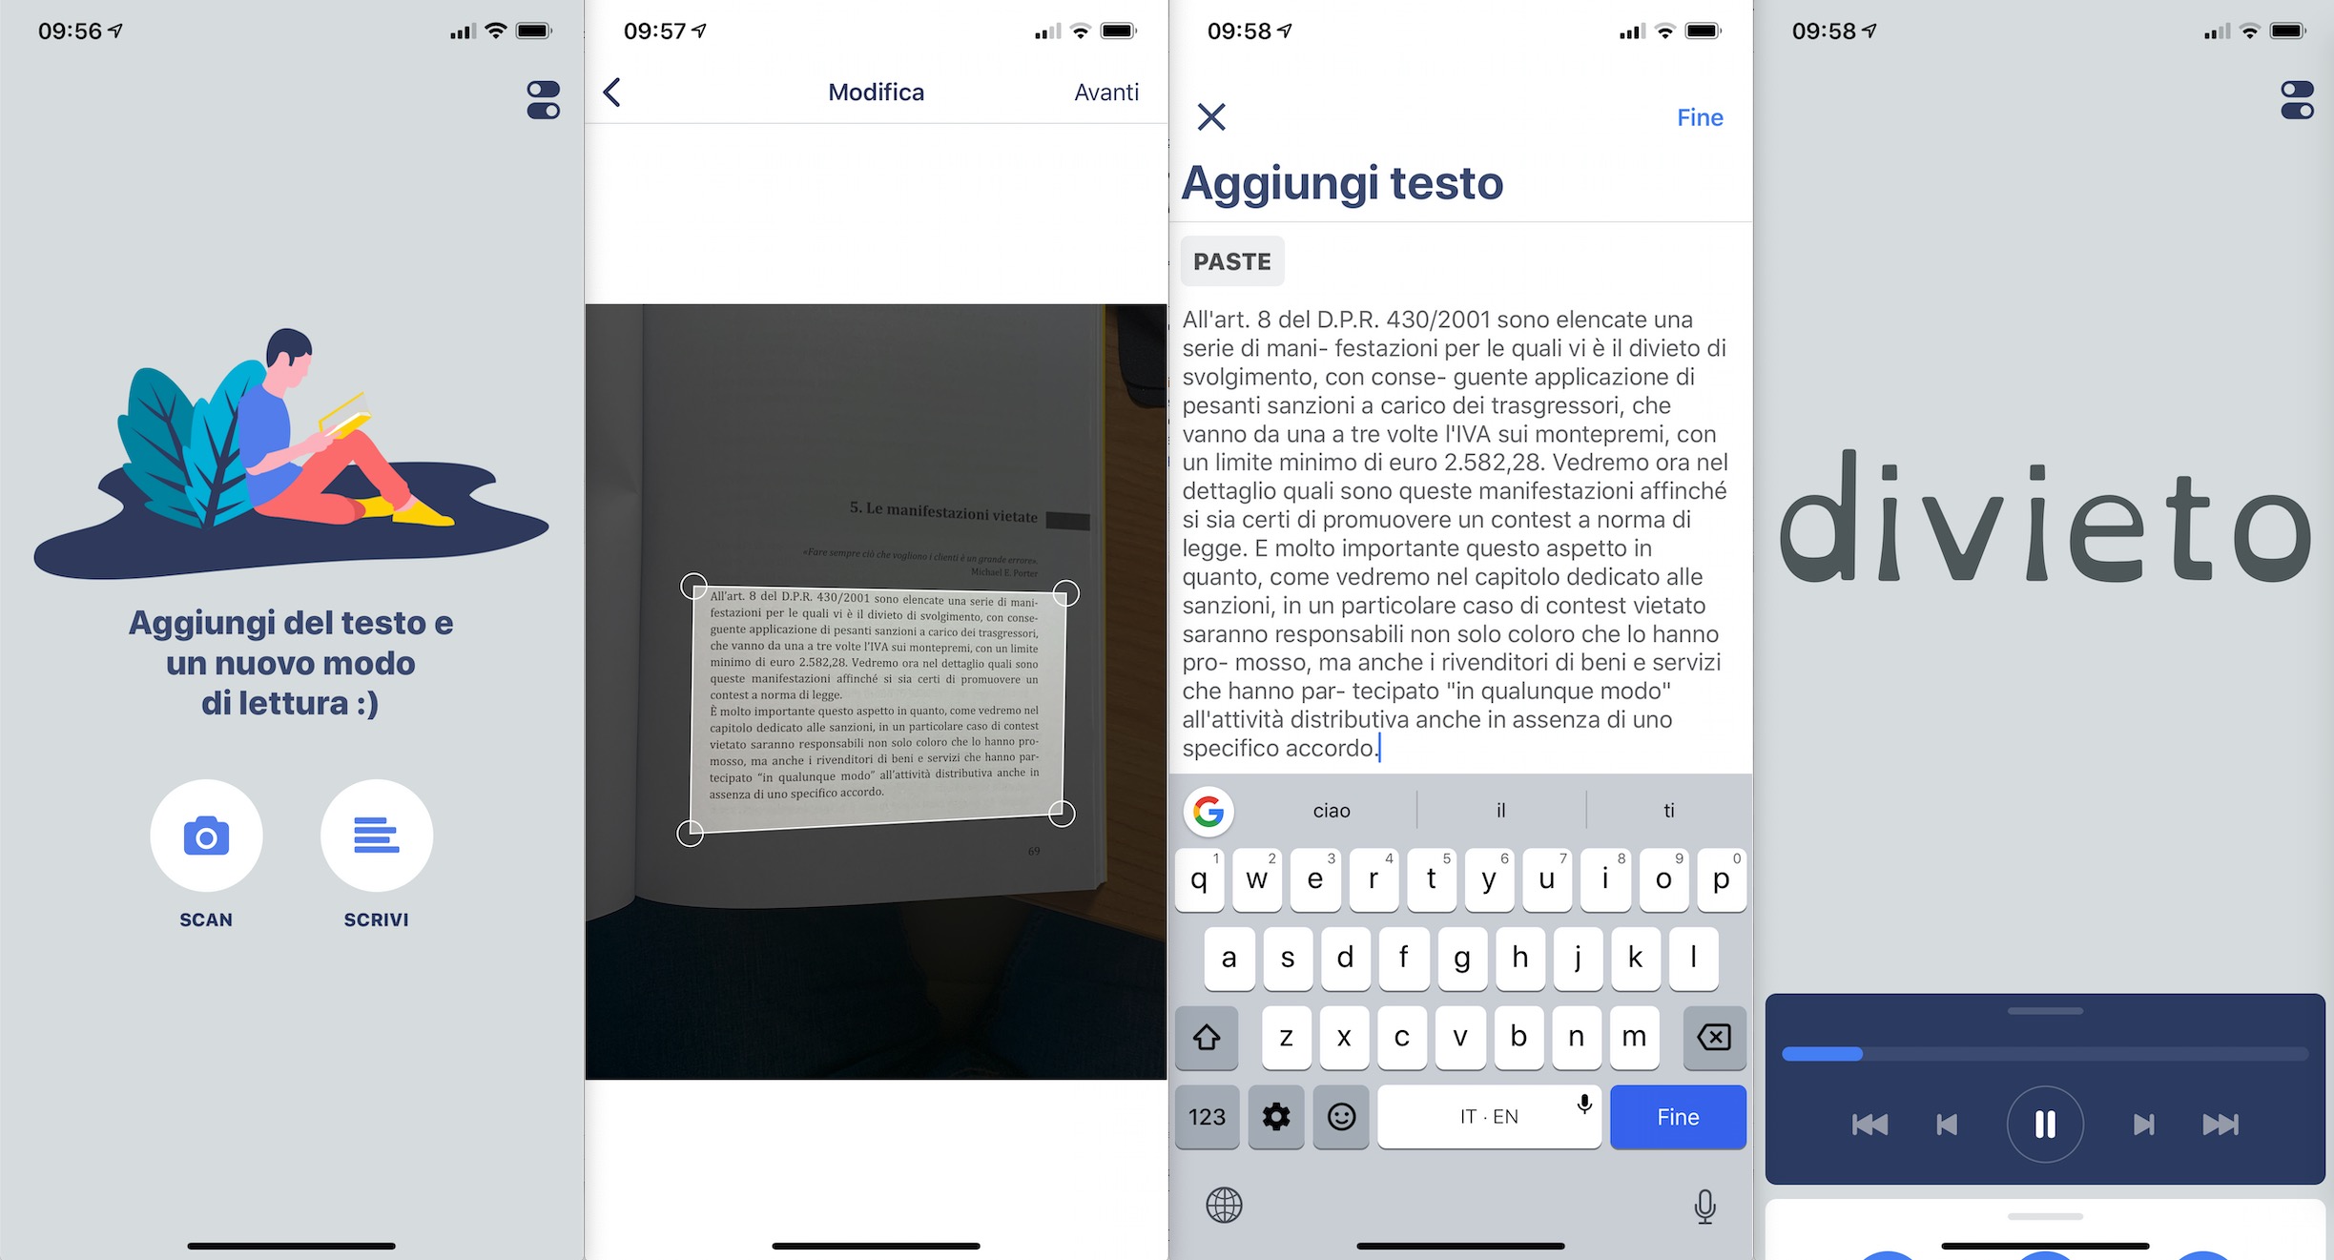The image size is (2334, 1260).
Task: Tap the keyboard settings gear icon
Action: (x=1276, y=1114)
